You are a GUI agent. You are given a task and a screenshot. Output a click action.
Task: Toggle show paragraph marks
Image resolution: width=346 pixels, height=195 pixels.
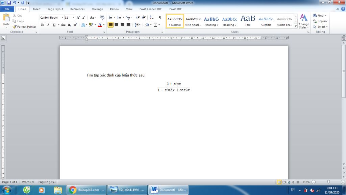coord(160,17)
